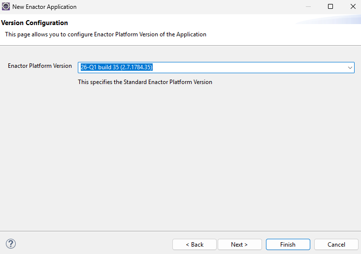The width and height of the screenshot is (361, 254).
Task: Maximize the New Enactor Application dialog
Action: 330,7
